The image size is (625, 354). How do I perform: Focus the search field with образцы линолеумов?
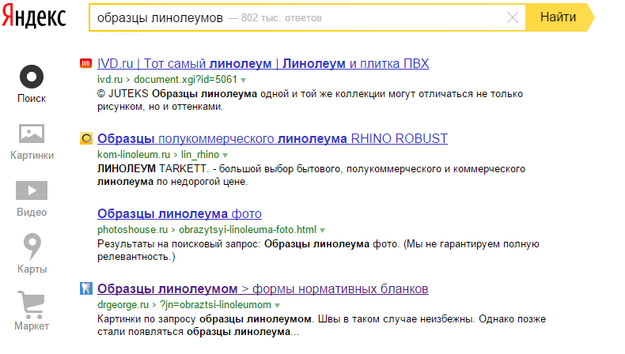click(307, 17)
